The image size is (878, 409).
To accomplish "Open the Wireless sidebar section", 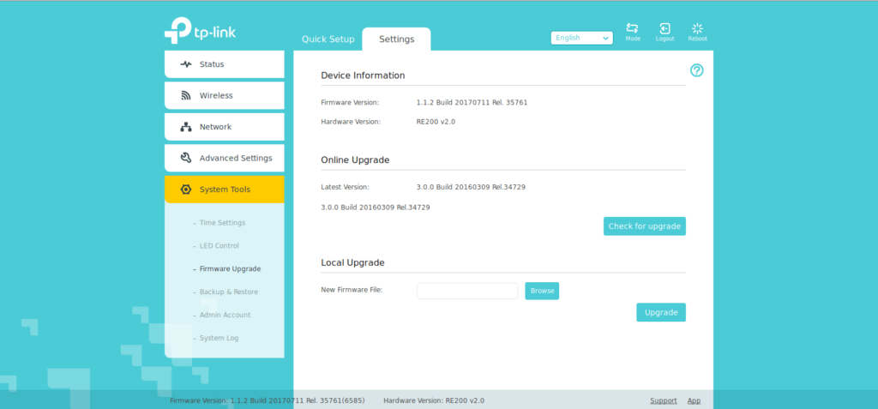I will pos(224,95).
